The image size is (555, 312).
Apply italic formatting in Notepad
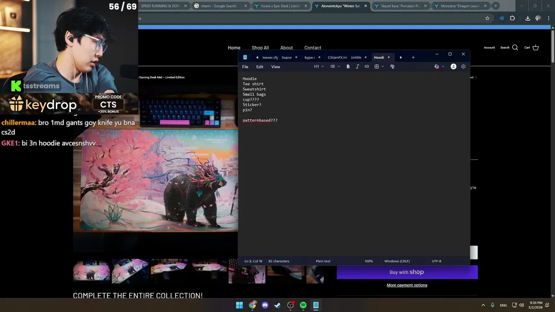pos(357,67)
